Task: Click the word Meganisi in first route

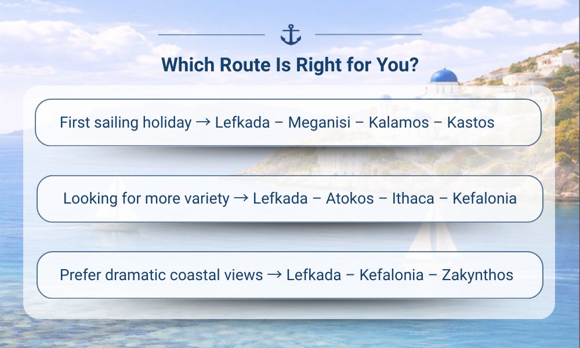Action: coord(319,122)
